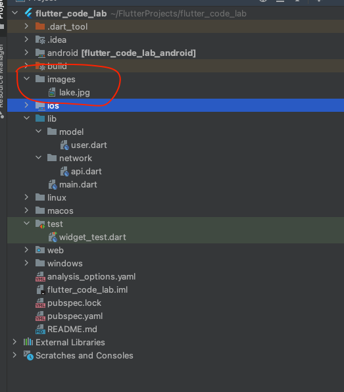Screen dimensions: 344x392
Task: Click the api.dart Dart file icon
Action: coord(64,171)
